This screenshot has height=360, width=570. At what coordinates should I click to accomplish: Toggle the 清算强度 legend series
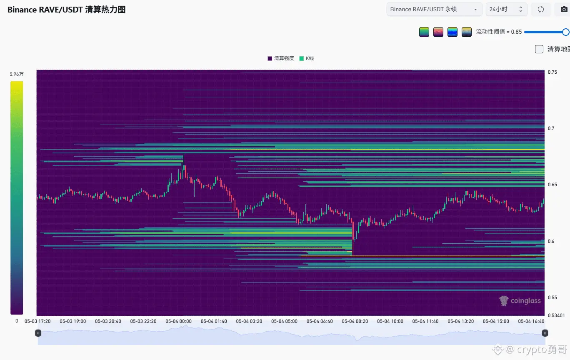click(x=281, y=58)
